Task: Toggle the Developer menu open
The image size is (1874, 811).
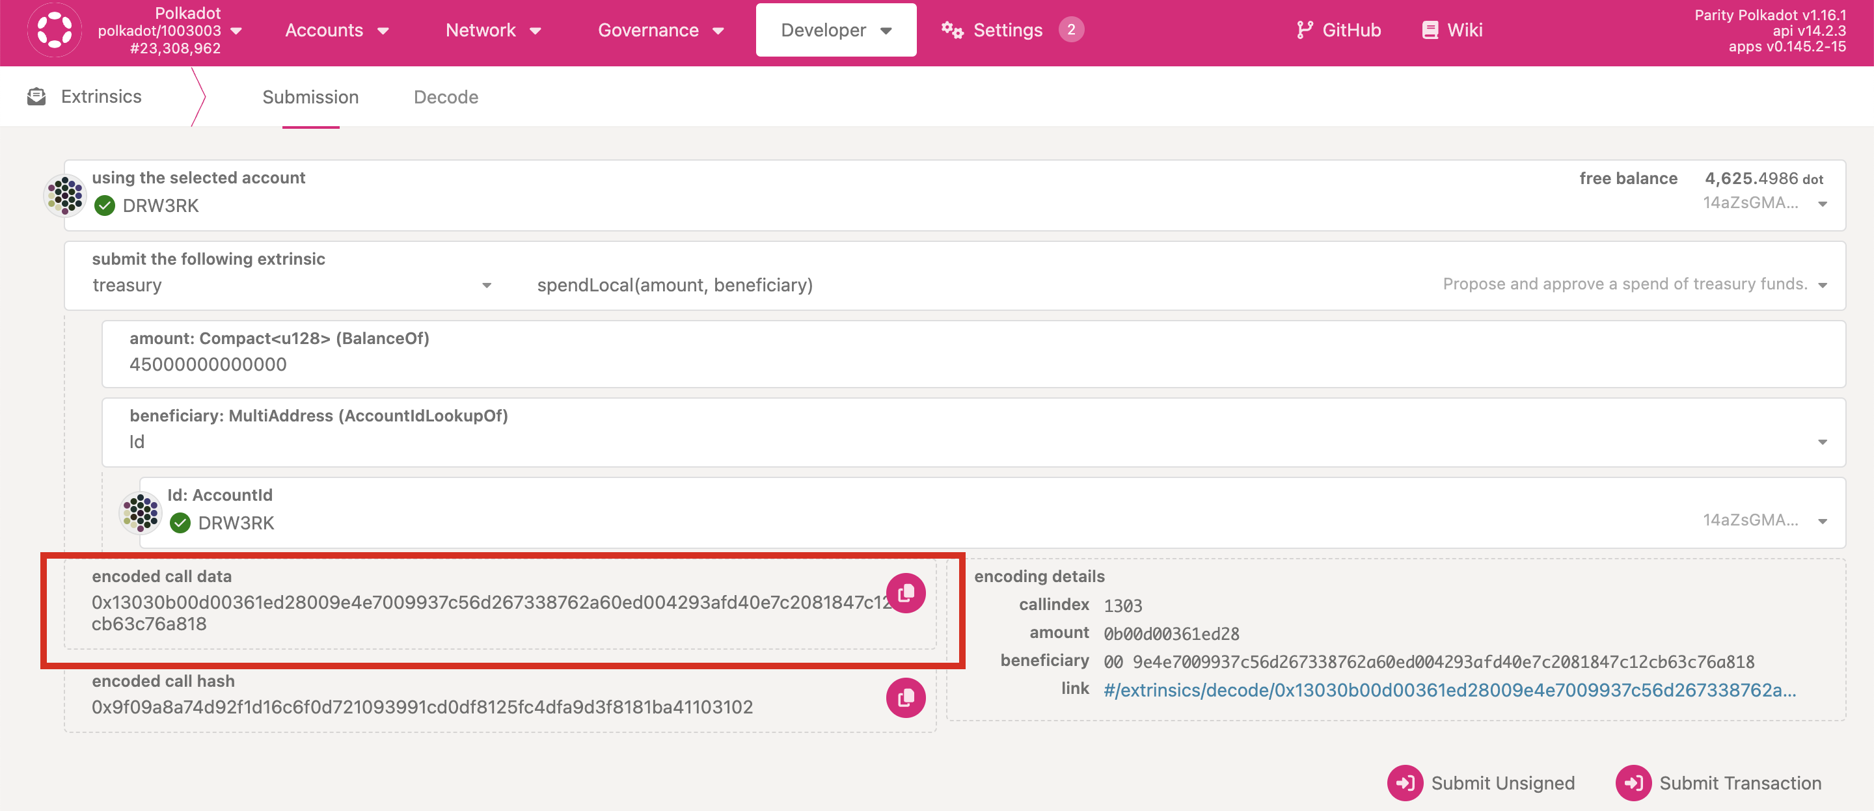Action: click(837, 31)
